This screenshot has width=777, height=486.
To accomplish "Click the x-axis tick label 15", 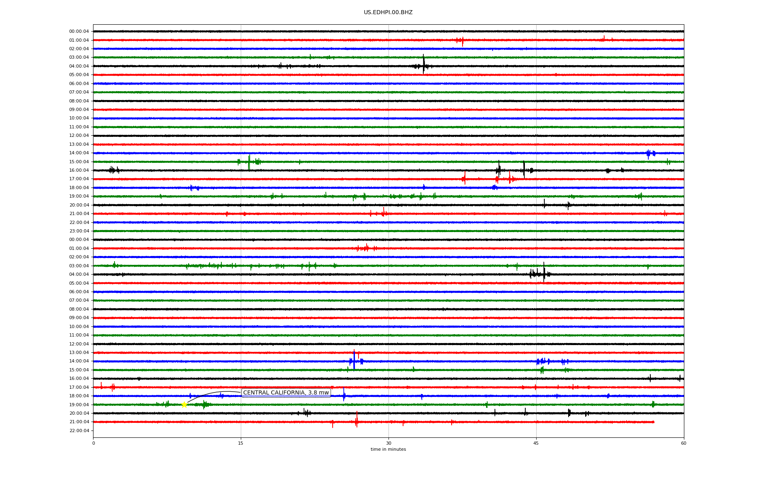I will 241,443.
